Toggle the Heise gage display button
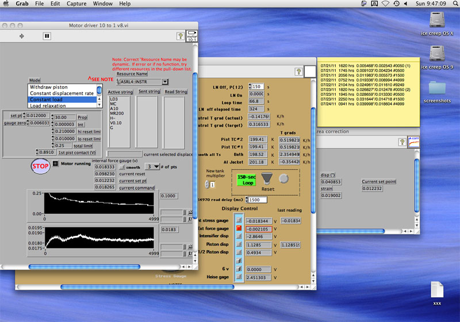The height and width of the screenshot is (322, 460). pyautogui.click(x=239, y=277)
